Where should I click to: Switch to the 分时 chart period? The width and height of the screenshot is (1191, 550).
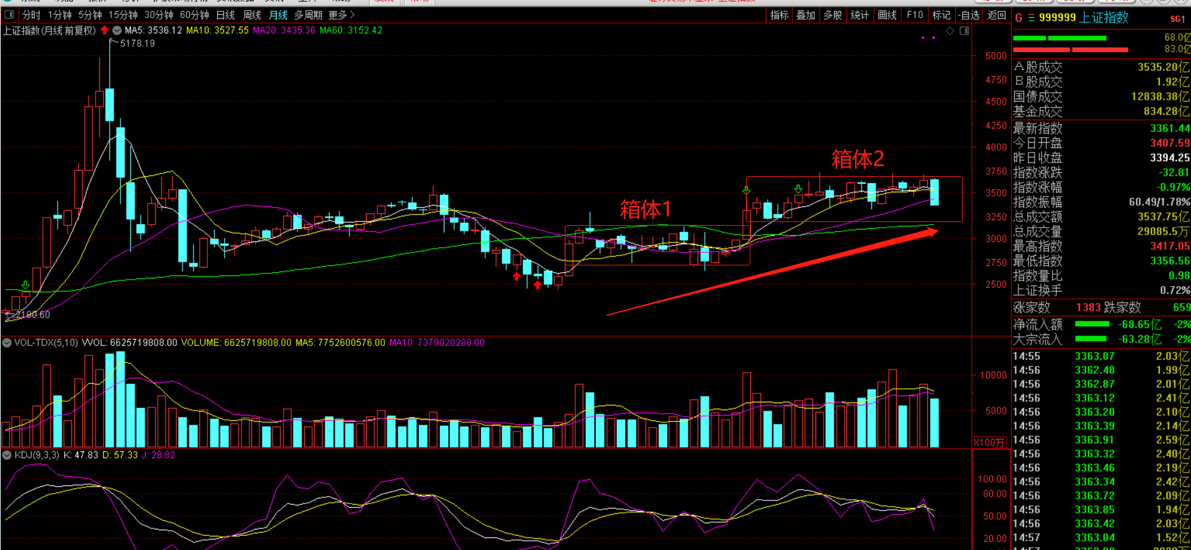(31, 15)
